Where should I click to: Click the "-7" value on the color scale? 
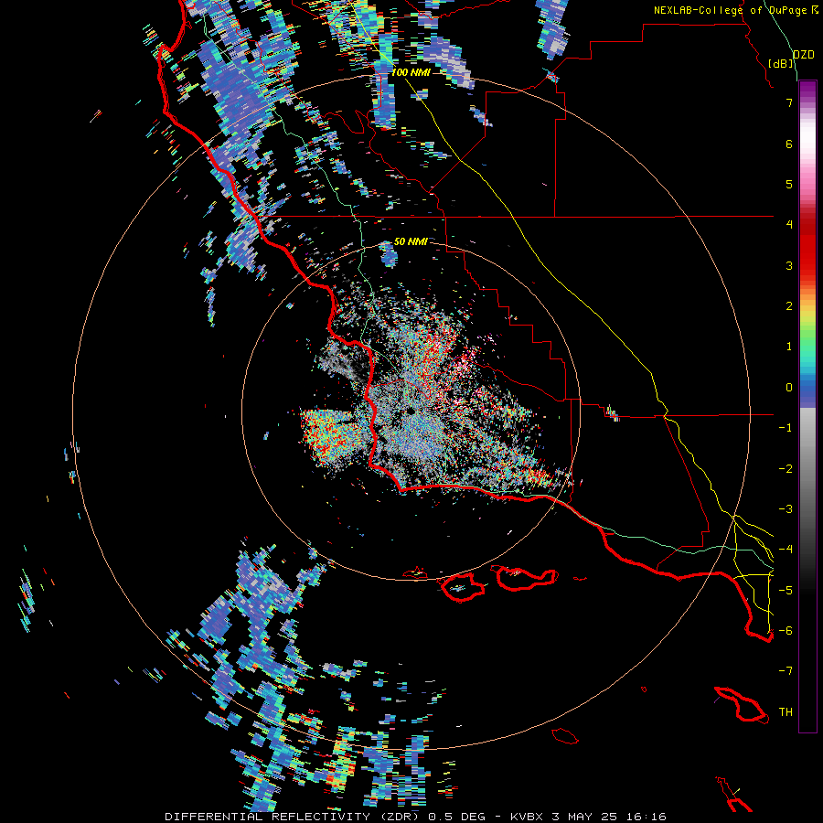tap(786, 671)
